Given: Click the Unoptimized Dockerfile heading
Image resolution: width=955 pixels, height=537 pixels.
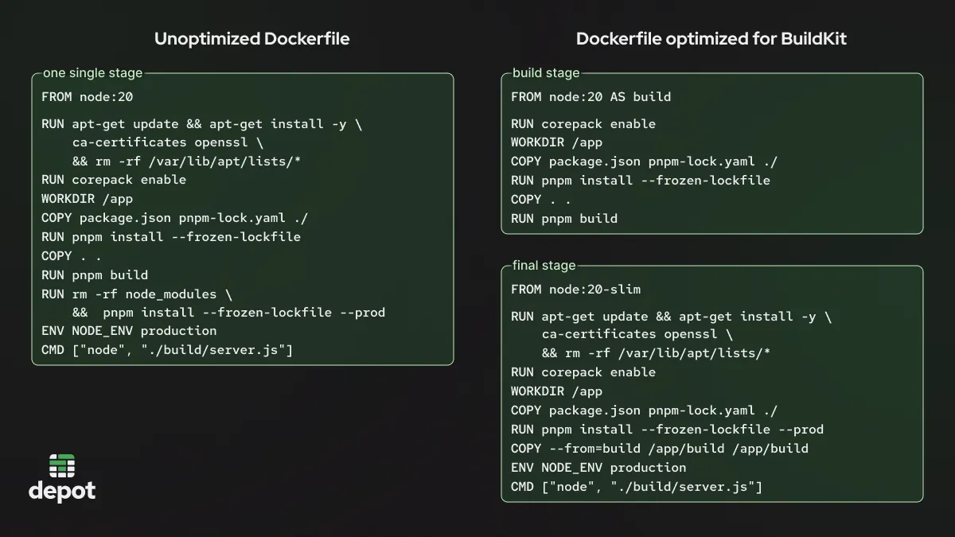Looking at the screenshot, I should pos(251,38).
